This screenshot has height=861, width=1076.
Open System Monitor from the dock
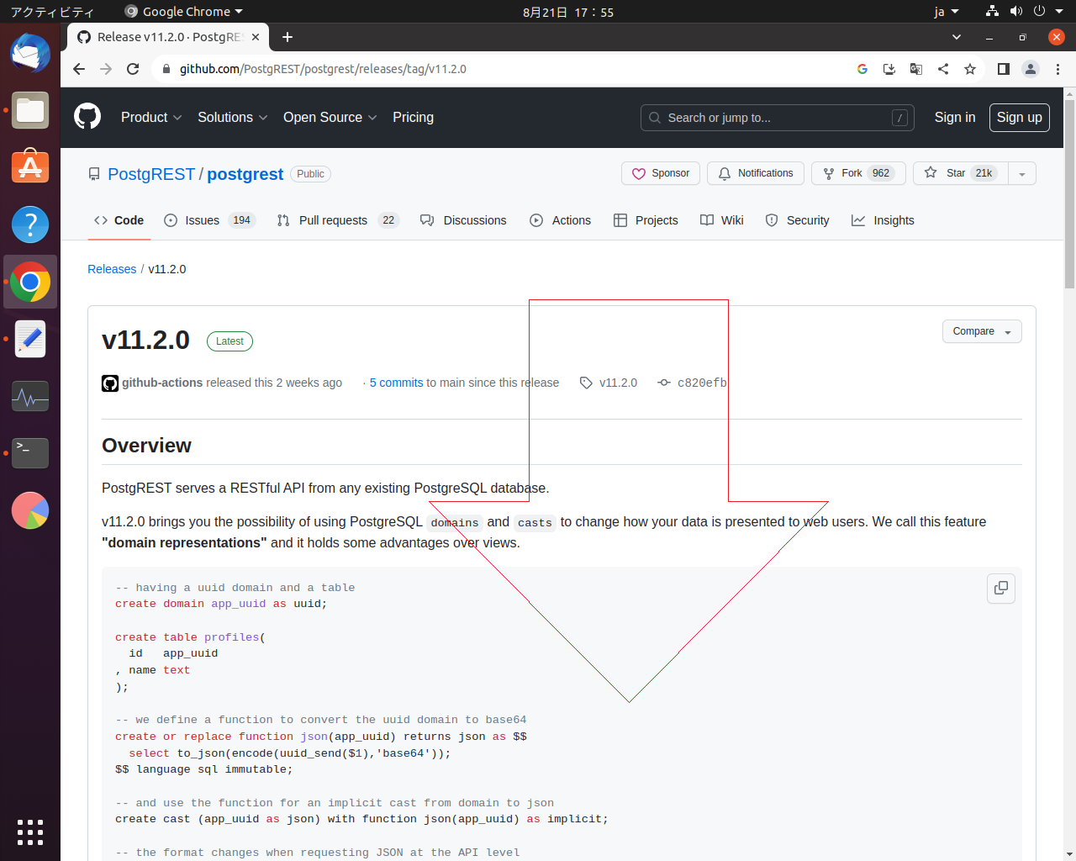point(30,396)
